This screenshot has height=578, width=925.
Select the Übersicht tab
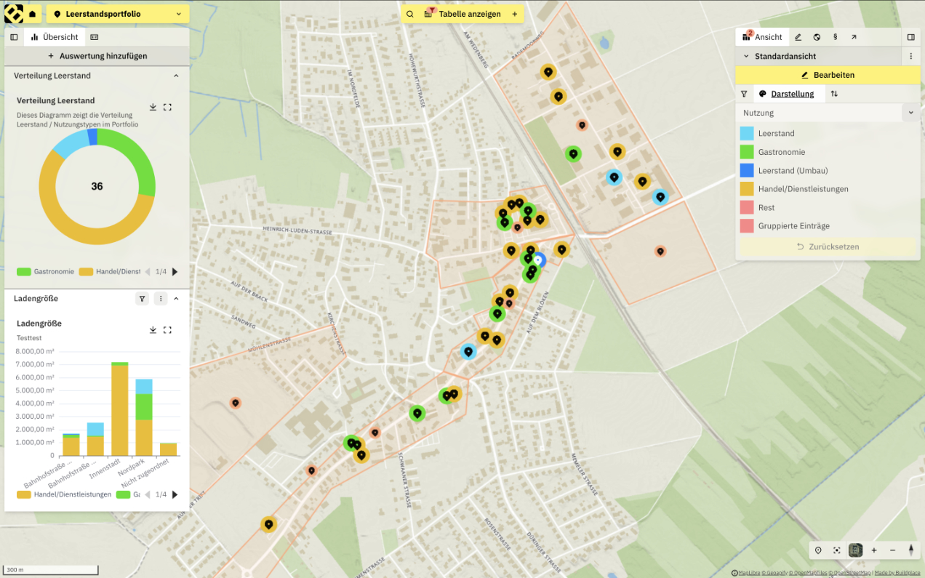pyautogui.click(x=55, y=37)
